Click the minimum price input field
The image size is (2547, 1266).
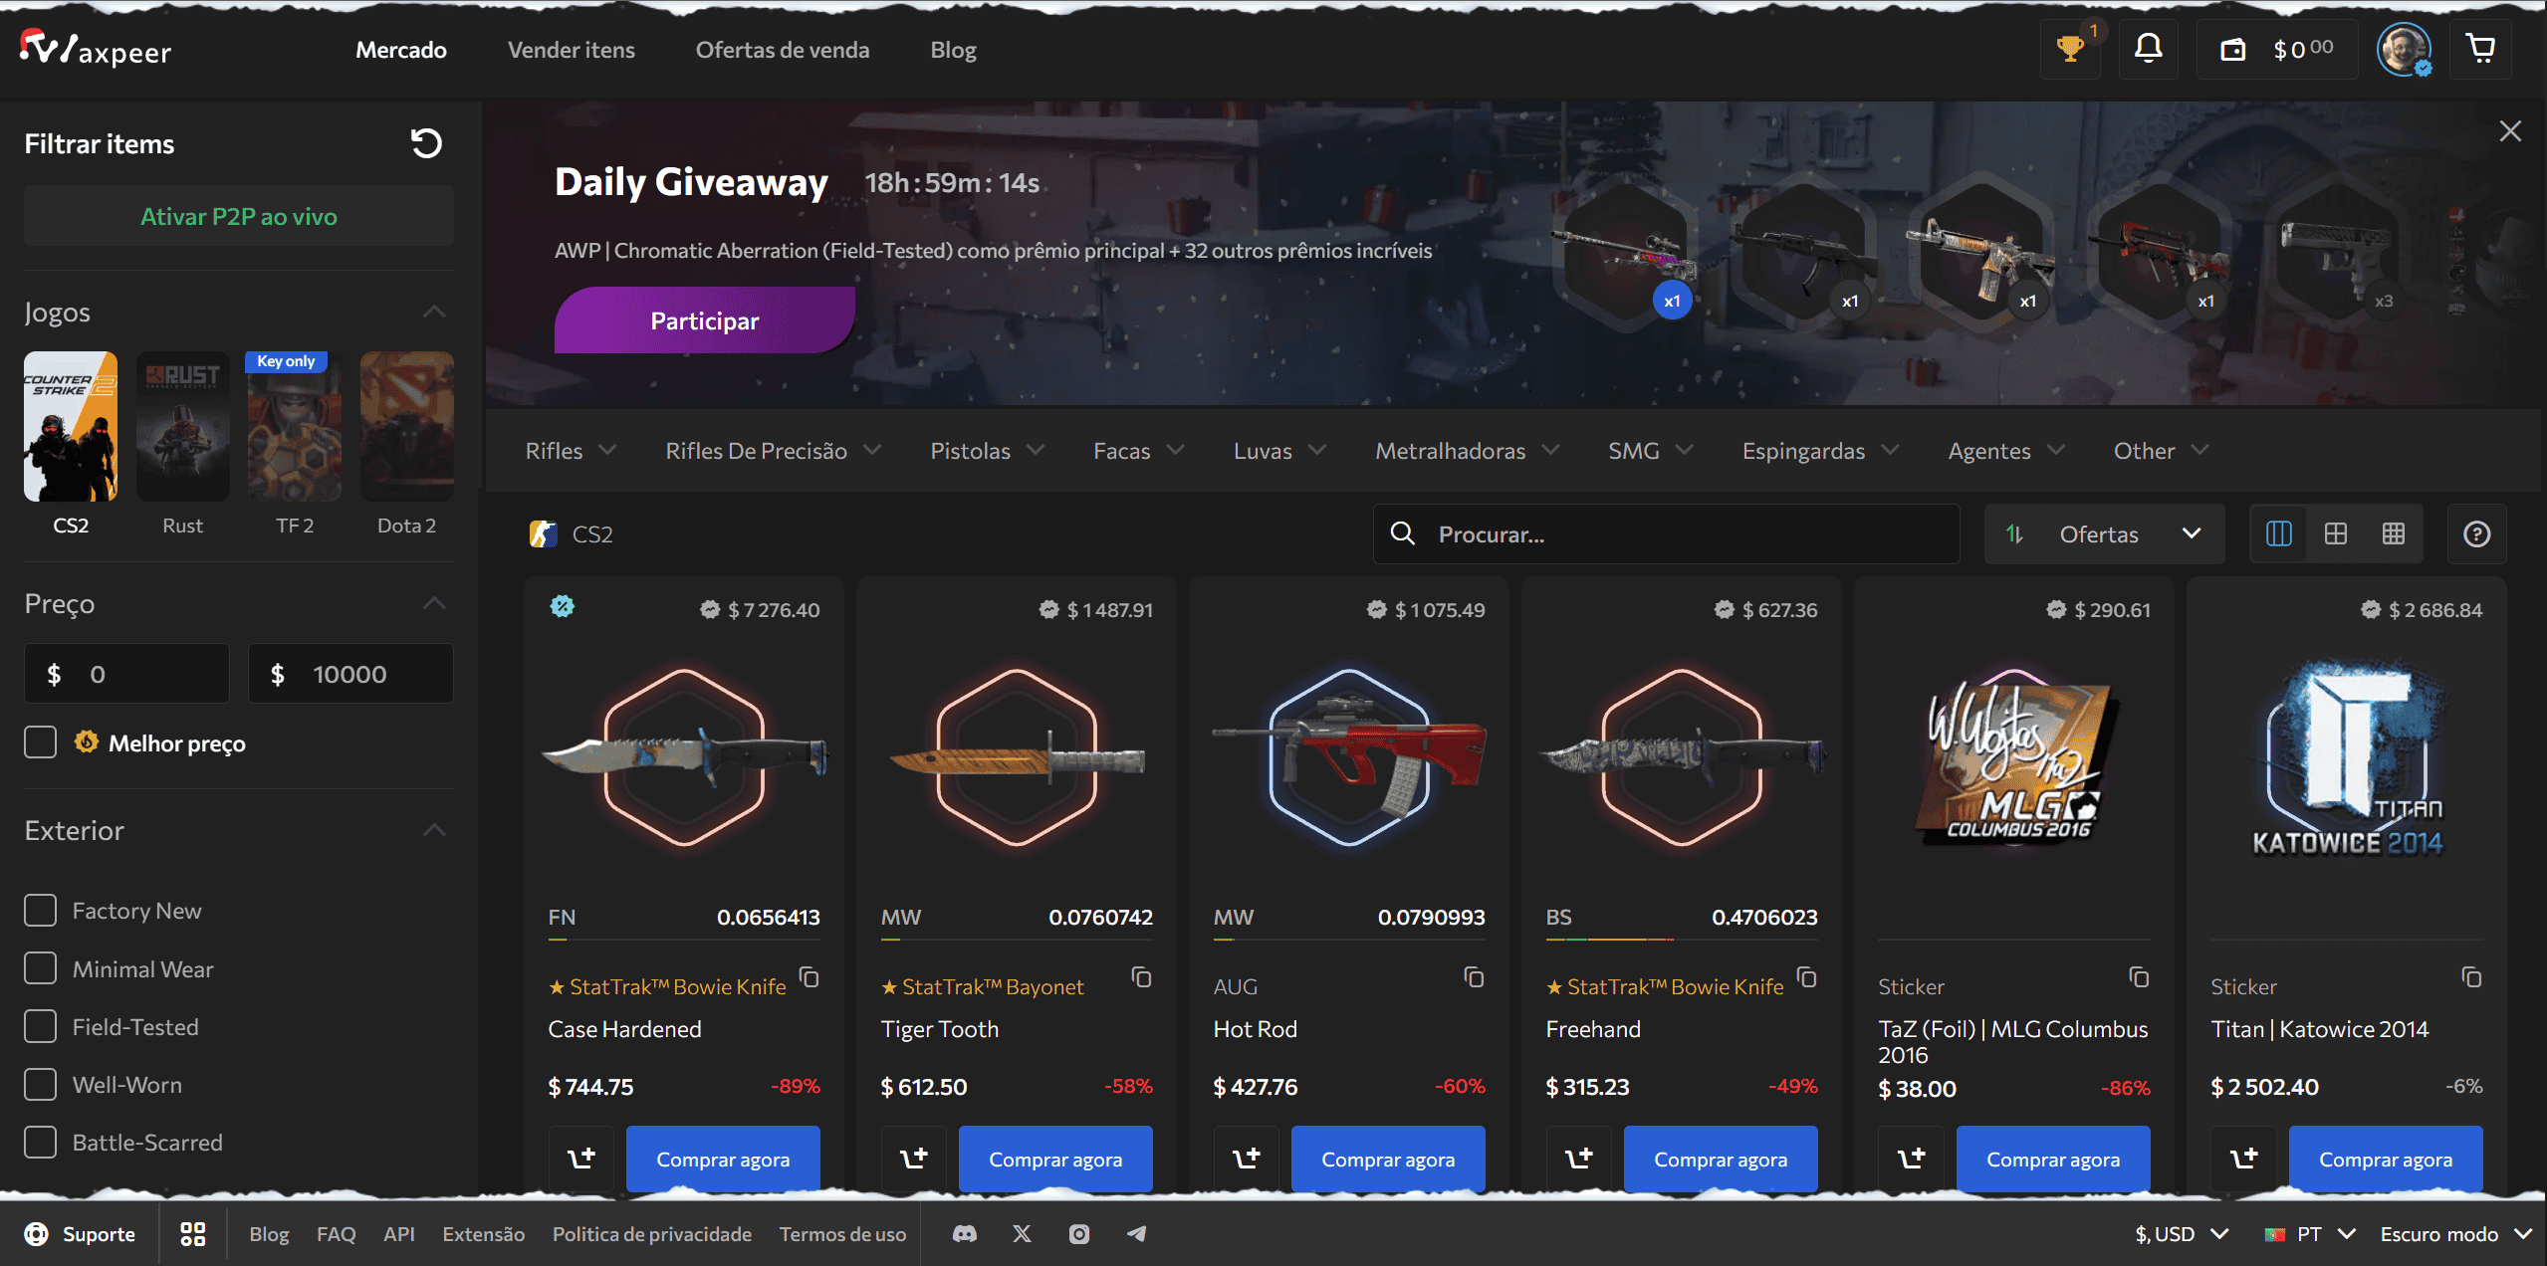127,674
